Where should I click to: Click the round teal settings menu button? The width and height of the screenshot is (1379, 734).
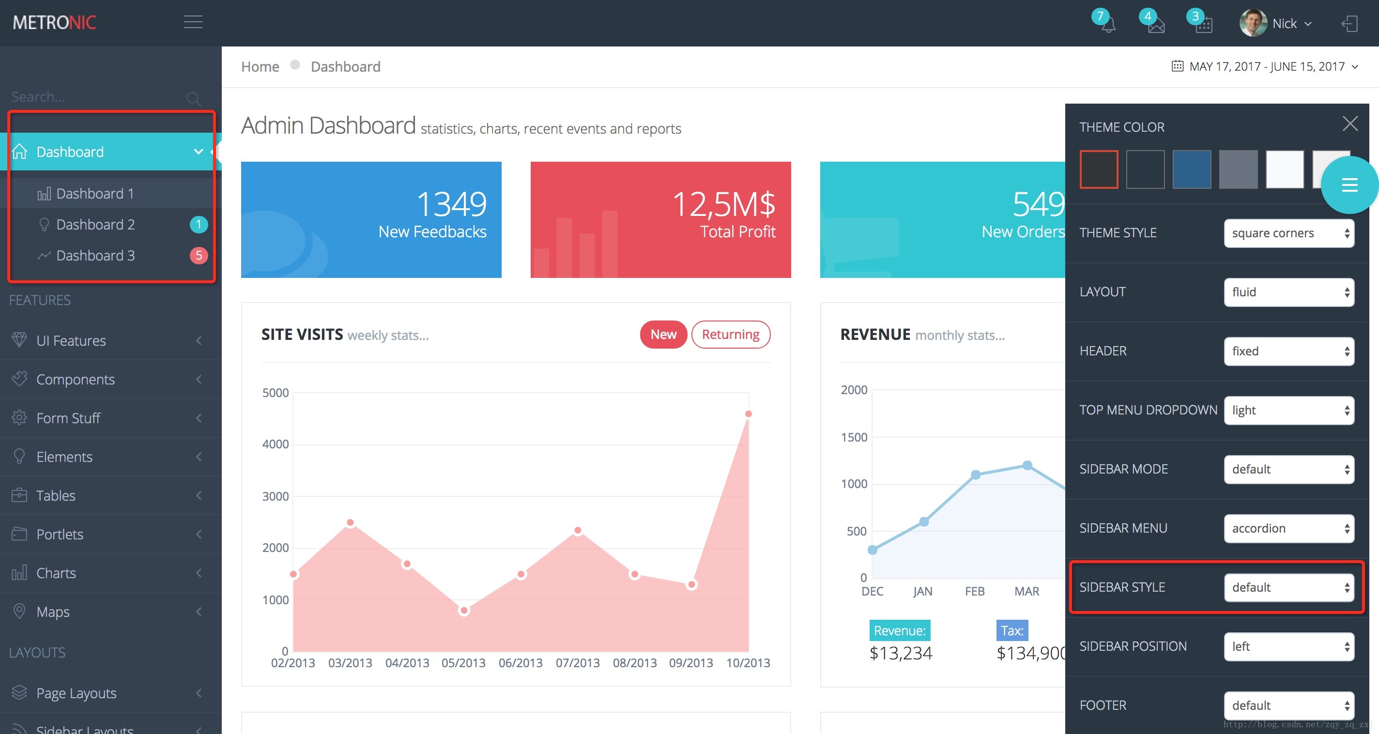click(1349, 185)
